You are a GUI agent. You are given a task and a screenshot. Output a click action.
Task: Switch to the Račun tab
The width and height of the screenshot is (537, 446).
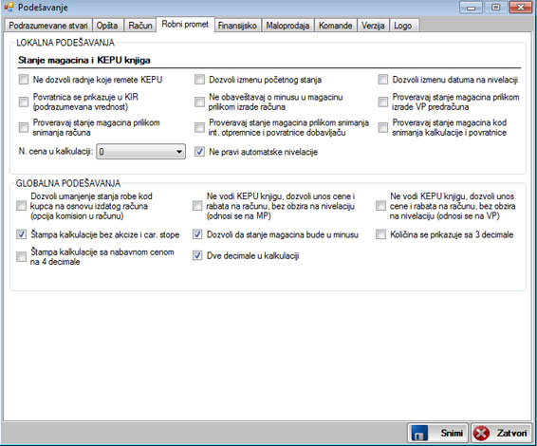pos(140,26)
